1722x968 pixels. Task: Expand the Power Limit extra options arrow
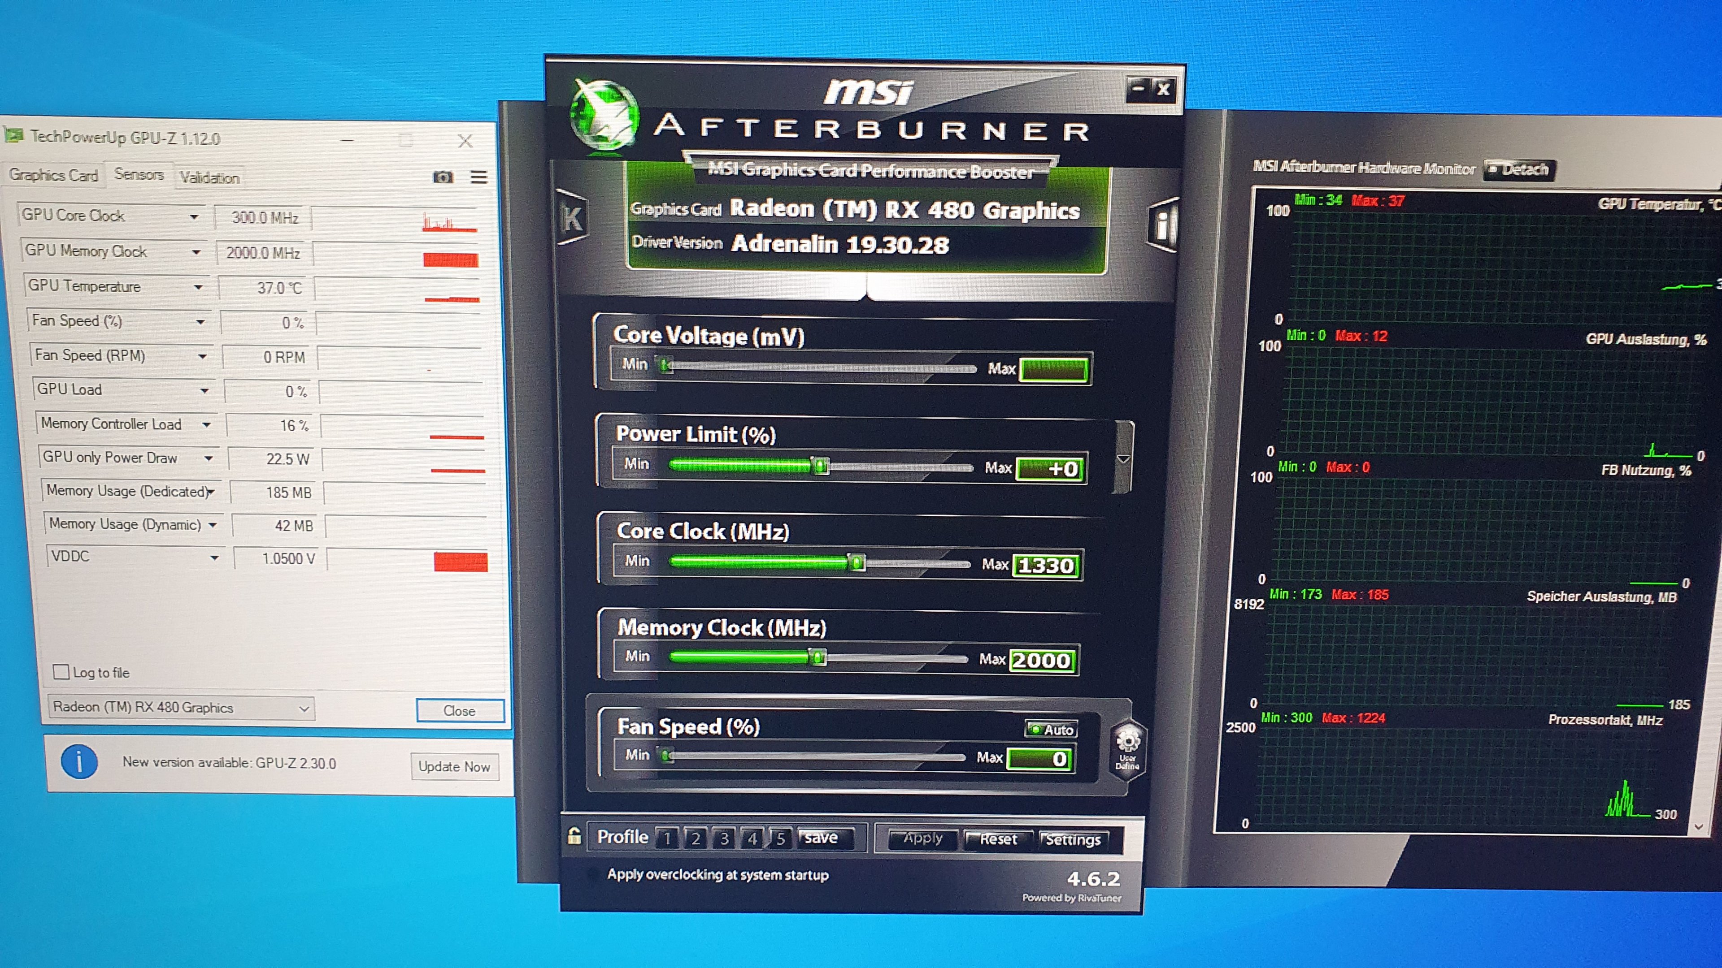click(1124, 460)
